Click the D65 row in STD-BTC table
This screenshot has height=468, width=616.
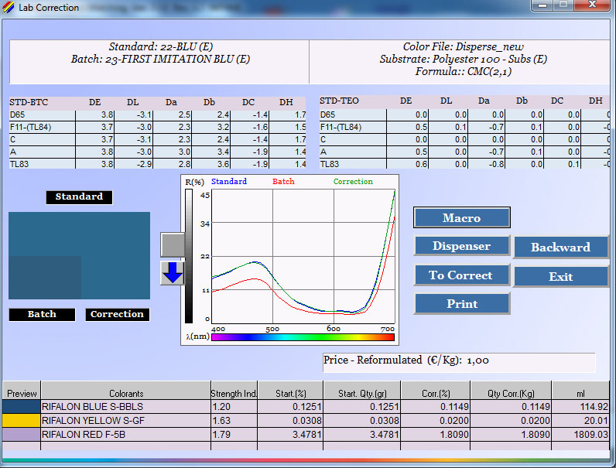point(157,114)
